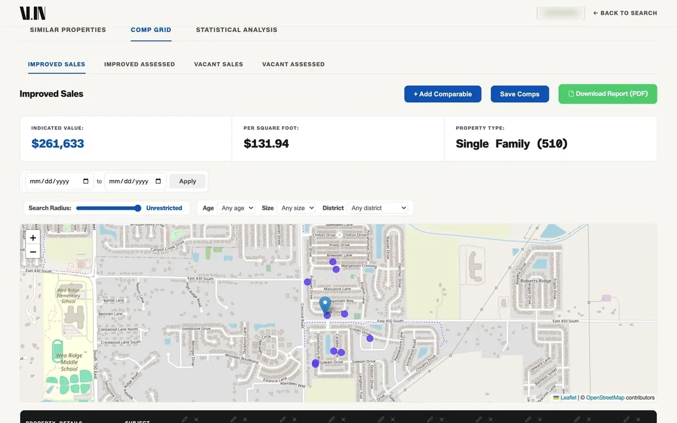Open the District filter dropdown

tap(377, 208)
